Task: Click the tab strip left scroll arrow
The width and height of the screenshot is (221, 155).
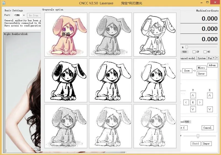Action: pyautogui.click(x=214, y=58)
